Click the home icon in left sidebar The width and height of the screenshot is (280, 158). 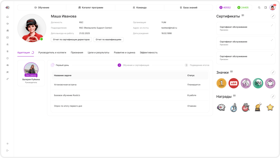(x=7, y=17)
